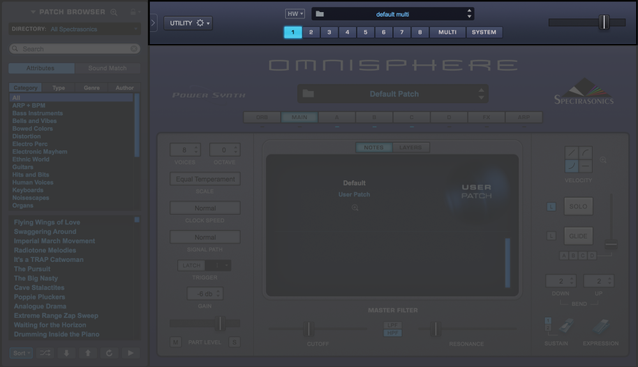Screen dimensions: 638x367
Task: Open the Equal Temperament scale dropdown
Action: coord(205,179)
